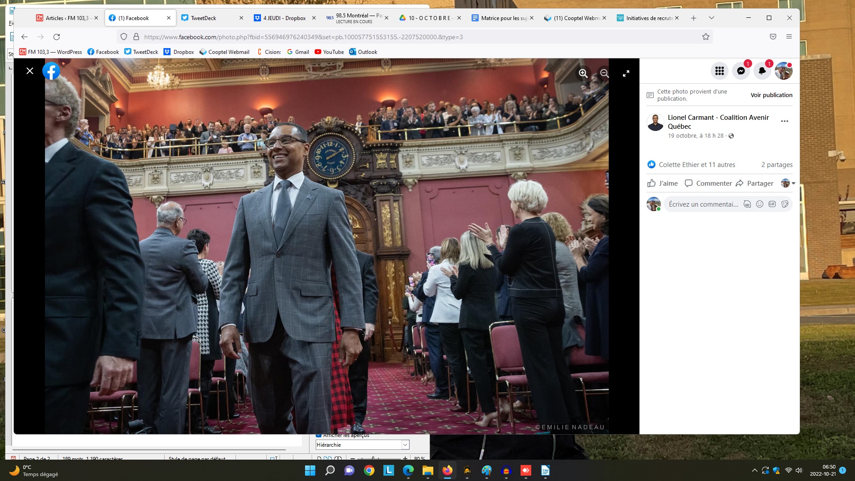This screenshot has width=855, height=481.
Task: Expand the list-all-tabs chevron
Action: pos(711,18)
